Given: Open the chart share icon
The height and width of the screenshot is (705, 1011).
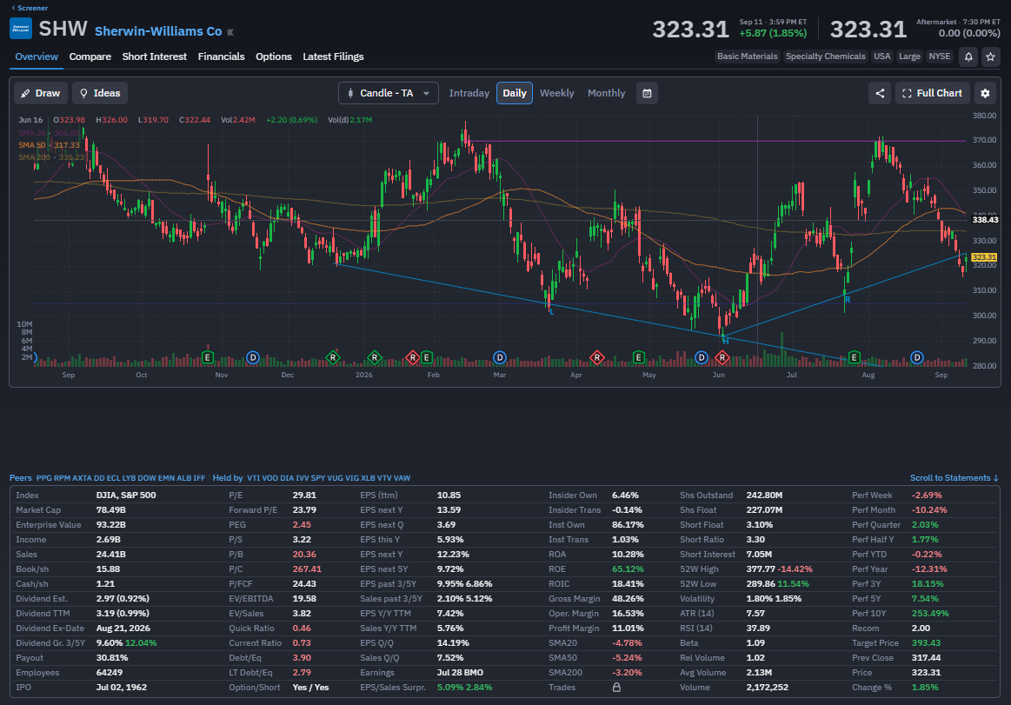Looking at the screenshot, I should (x=880, y=93).
